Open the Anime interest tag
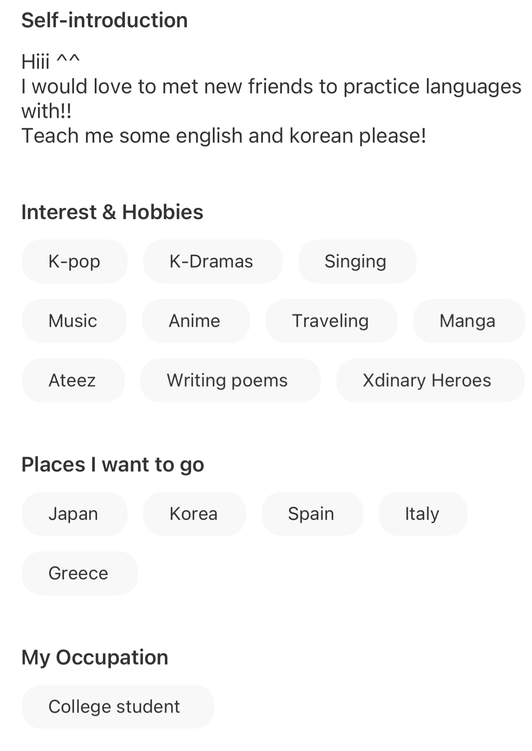532x751 pixels. pos(196,321)
